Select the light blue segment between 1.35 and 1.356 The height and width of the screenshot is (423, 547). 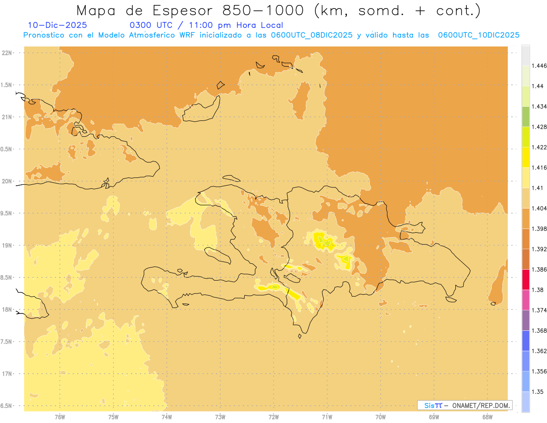click(x=526, y=381)
